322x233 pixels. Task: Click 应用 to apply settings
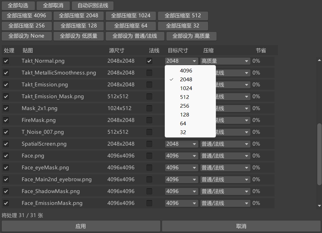point(81,226)
